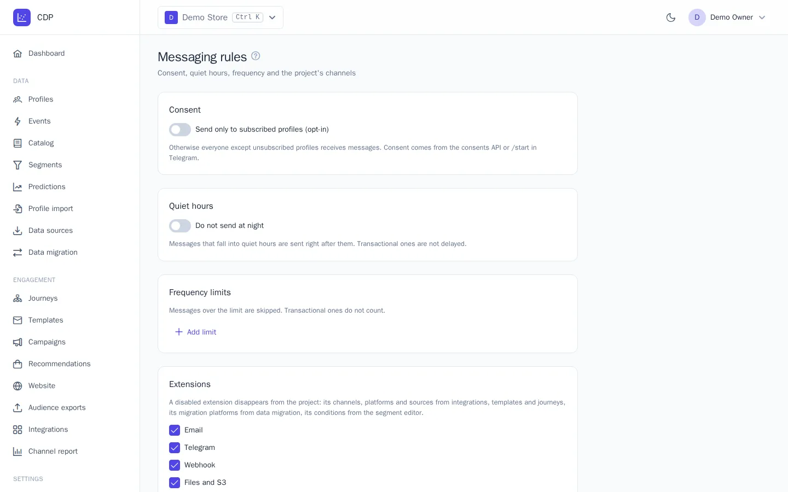Enable Send only to subscribed profiles toggle
788x492 pixels.
coord(180,130)
